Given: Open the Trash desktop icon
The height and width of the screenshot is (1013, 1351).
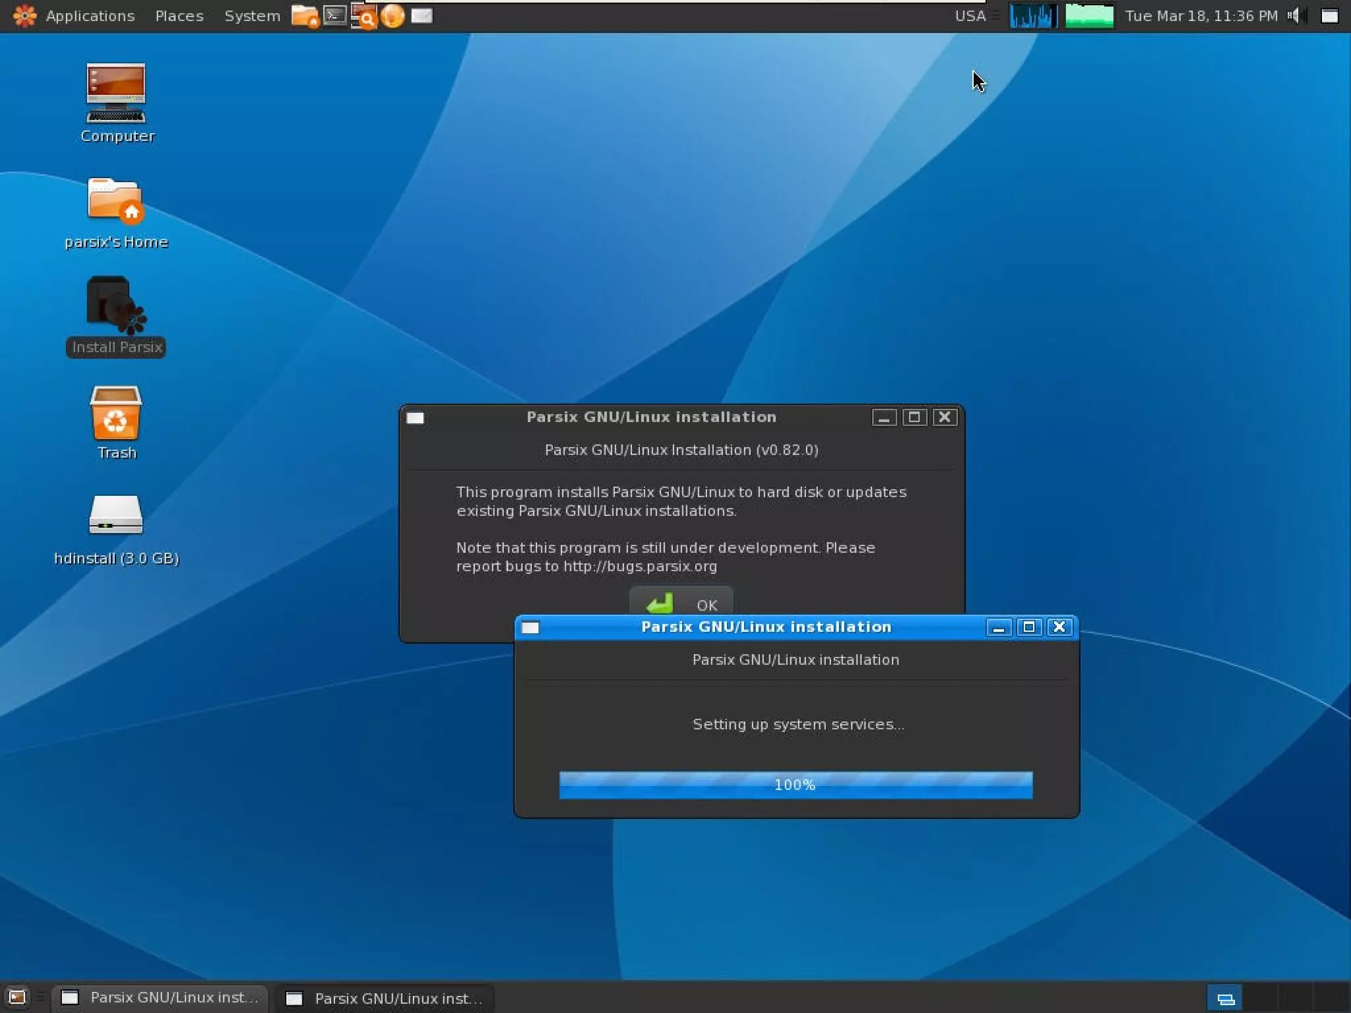Looking at the screenshot, I should [116, 414].
